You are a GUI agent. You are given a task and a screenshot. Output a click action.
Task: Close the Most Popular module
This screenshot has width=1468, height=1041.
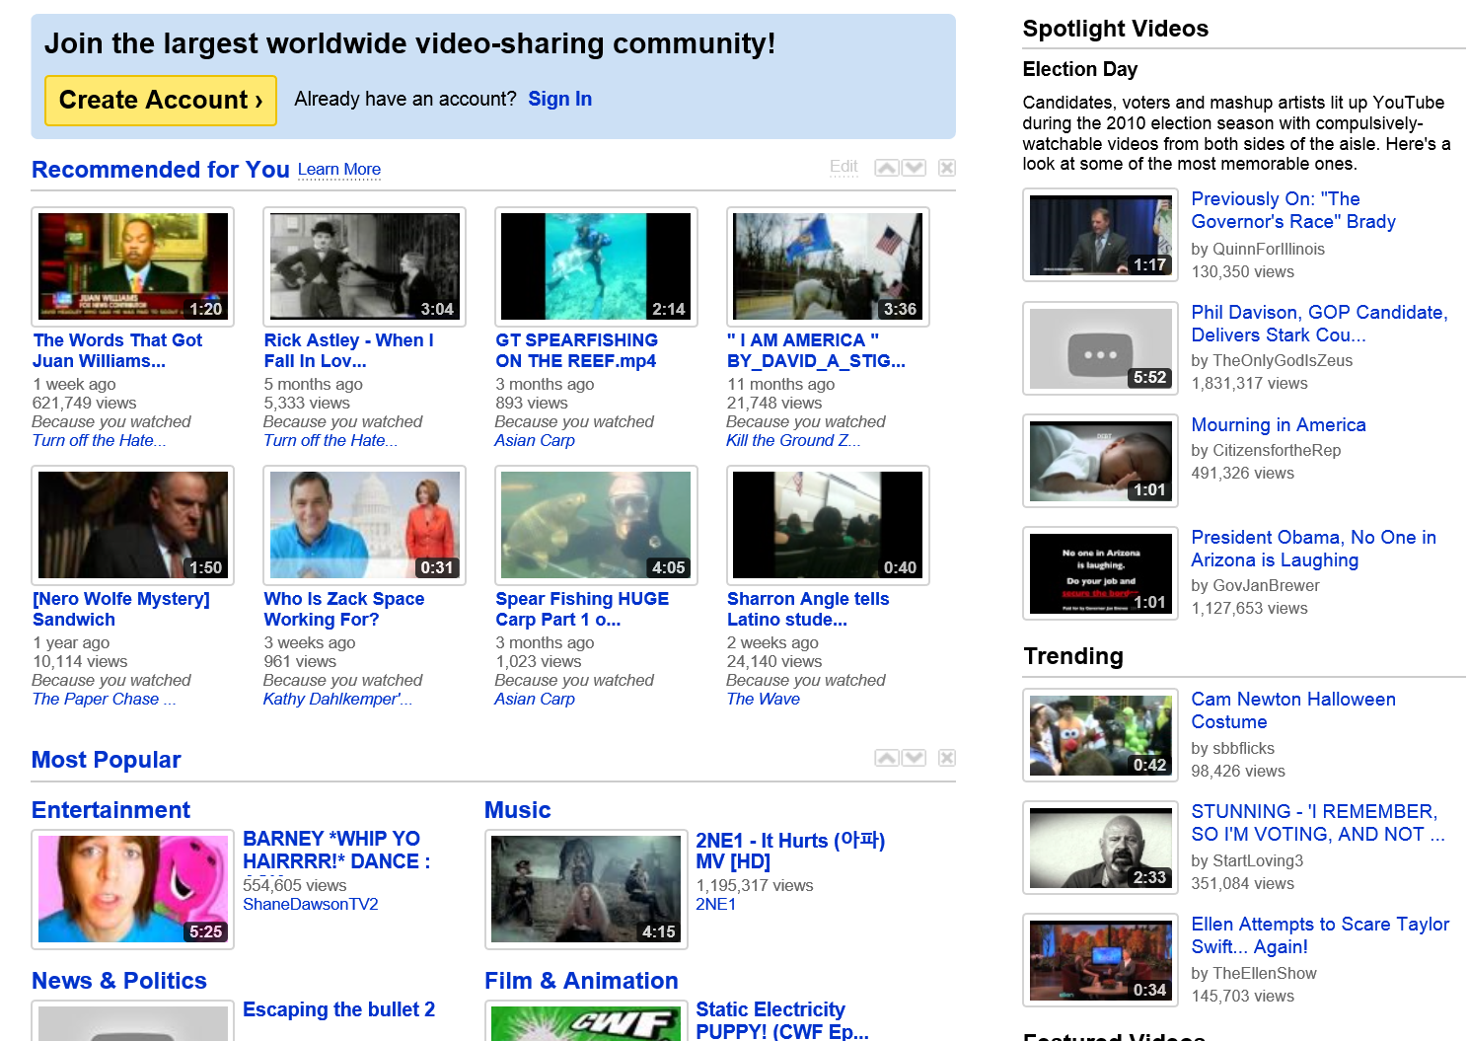pyautogui.click(x=946, y=758)
